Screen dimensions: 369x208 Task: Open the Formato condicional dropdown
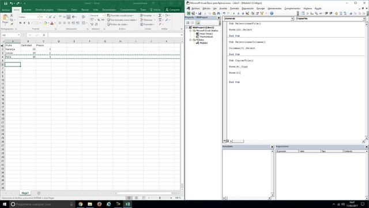(x=121, y=16)
